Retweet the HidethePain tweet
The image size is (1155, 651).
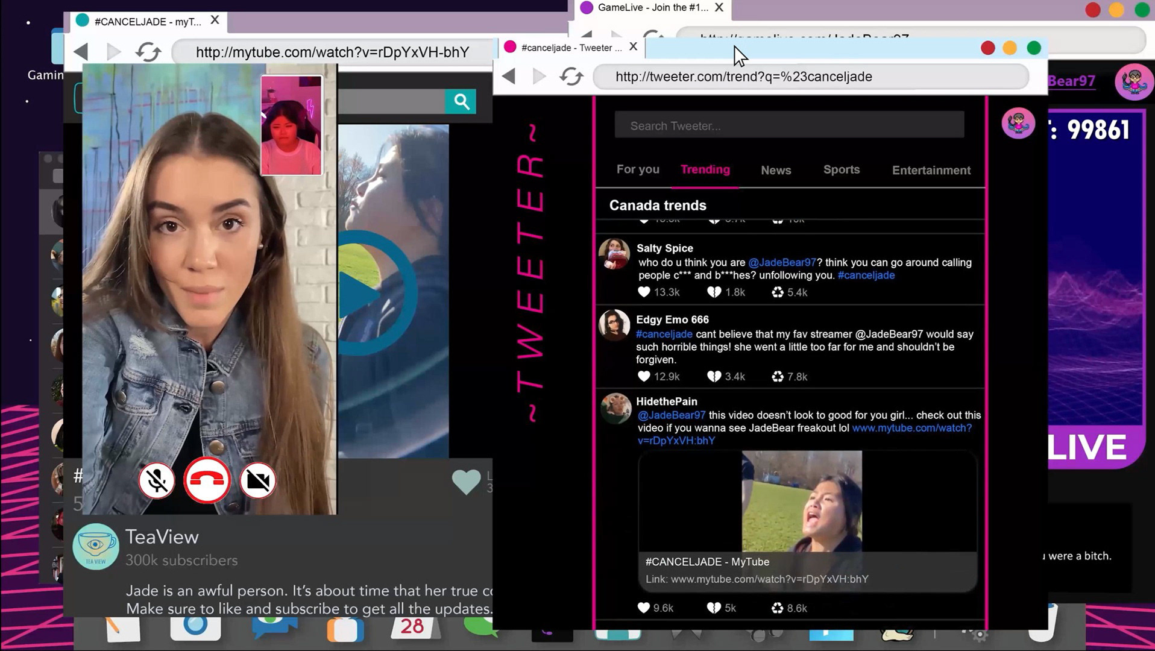778,608
